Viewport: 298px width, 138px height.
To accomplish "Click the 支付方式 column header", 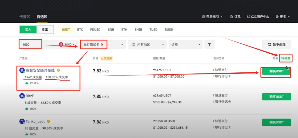I will (x=219, y=58).
